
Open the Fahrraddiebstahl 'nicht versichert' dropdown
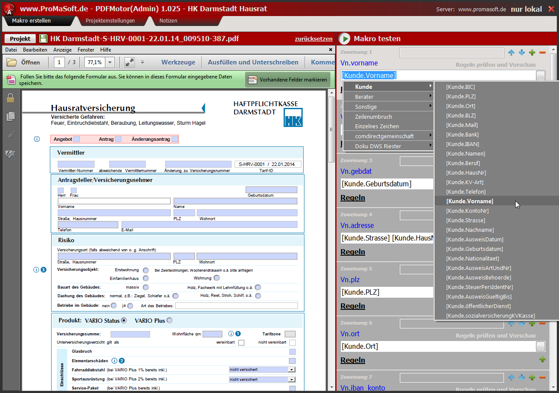[x=292, y=370]
